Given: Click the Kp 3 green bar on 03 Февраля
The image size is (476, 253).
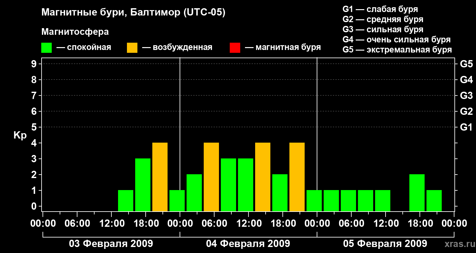Looking at the screenshot, I should tap(143, 185).
